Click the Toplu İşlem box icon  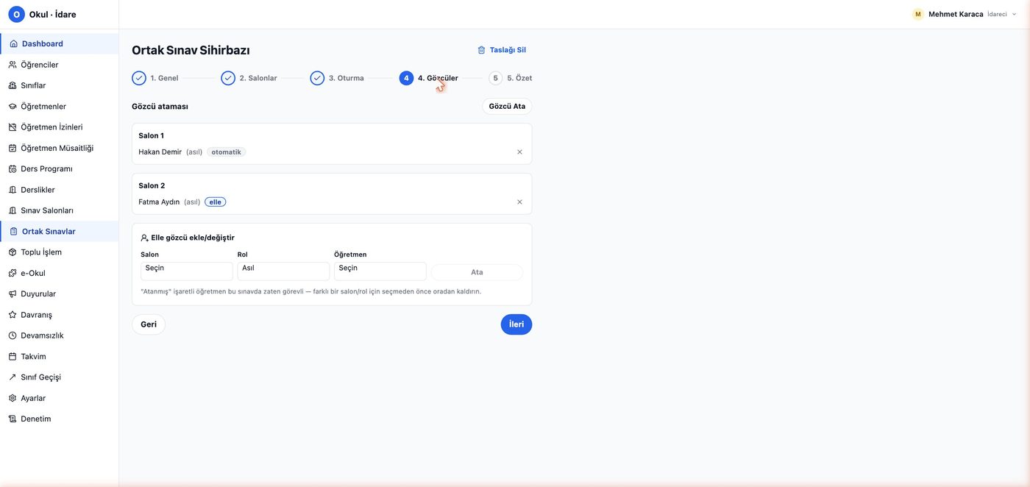pyautogui.click(x=13, y=252)
